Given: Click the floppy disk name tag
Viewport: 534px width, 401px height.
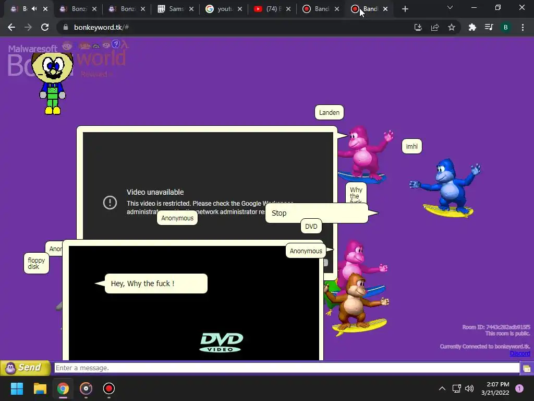Looking at the screenshot, I should tap(36, 263).
